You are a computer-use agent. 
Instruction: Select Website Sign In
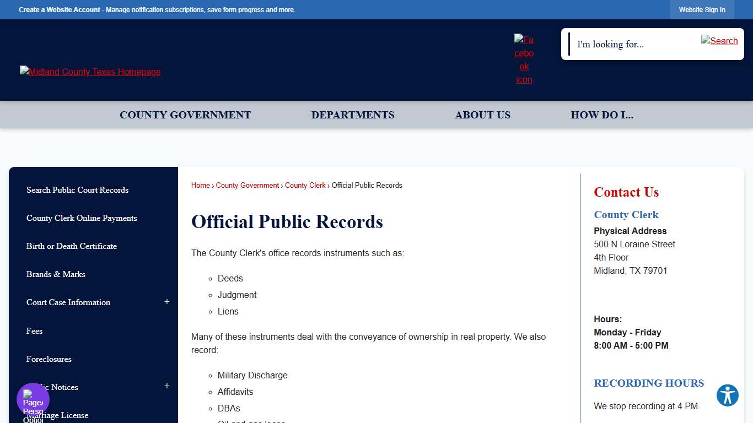tap(702, 9)
